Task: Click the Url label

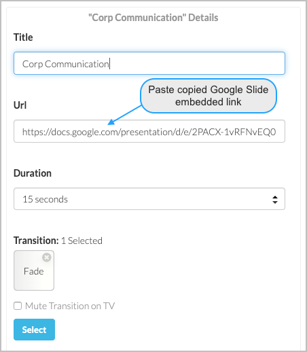Action: pyautogui.click(x=20, y=105)
